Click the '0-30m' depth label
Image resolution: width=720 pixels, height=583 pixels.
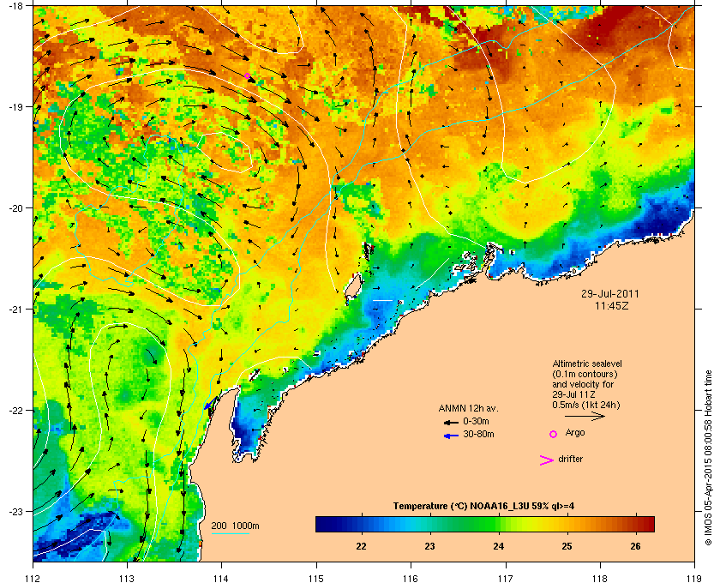(x=476, y=421)
